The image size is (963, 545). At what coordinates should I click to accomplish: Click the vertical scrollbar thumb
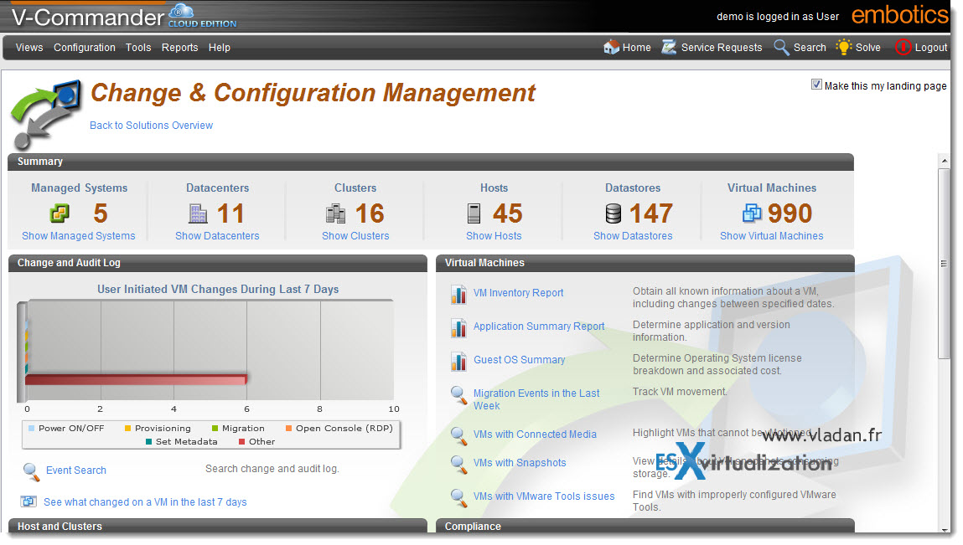coord(945,264)
